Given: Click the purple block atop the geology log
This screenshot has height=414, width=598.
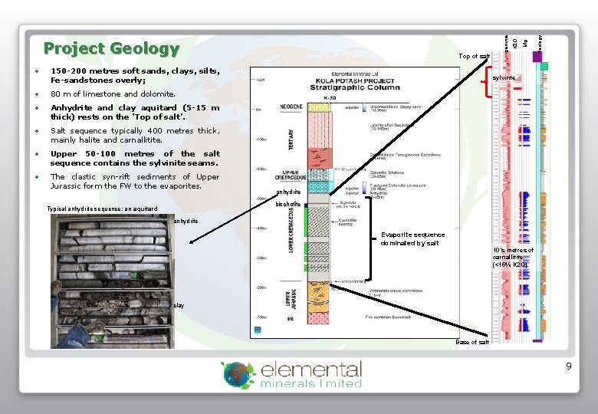Looking at the screenshot, I should click(537, 57).
